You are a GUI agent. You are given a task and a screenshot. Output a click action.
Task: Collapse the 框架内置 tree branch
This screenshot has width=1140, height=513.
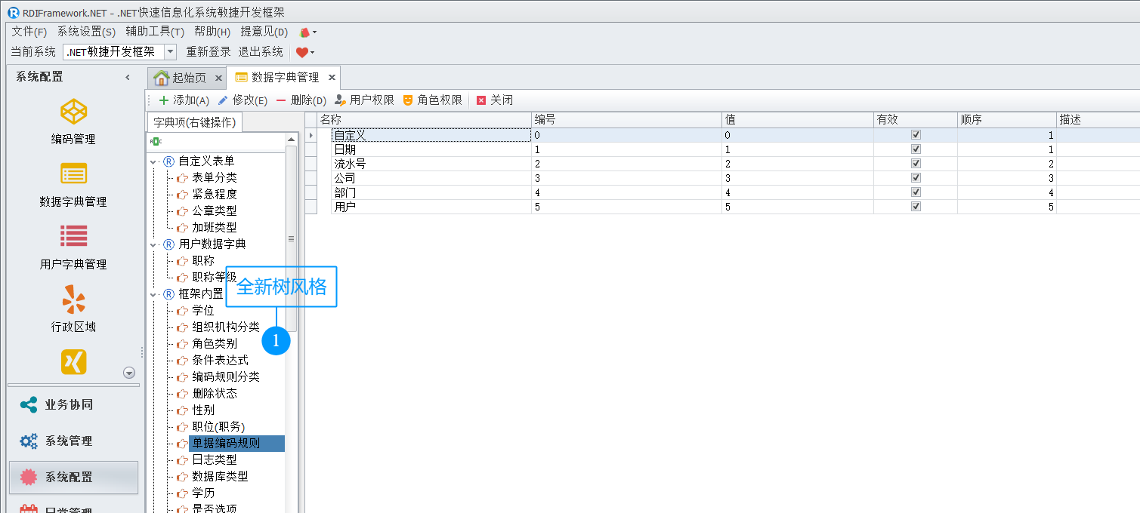point(155,293)
